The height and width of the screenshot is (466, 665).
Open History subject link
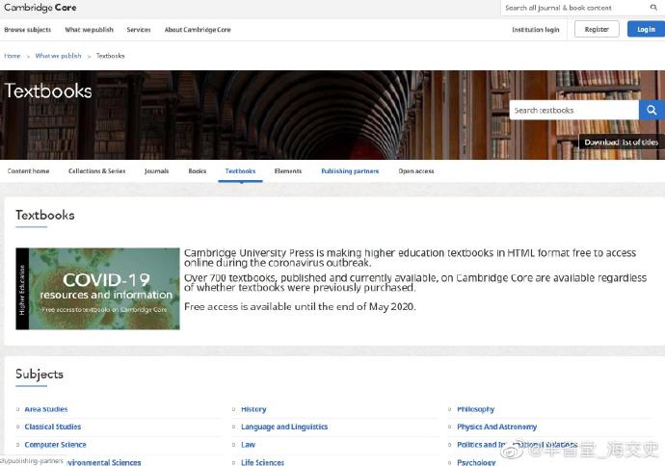[x=253, y=409]
